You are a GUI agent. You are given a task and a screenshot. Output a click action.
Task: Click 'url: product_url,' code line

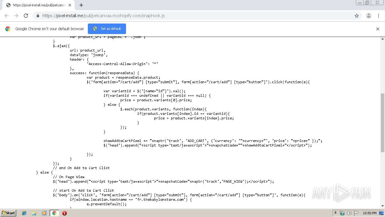88,50
